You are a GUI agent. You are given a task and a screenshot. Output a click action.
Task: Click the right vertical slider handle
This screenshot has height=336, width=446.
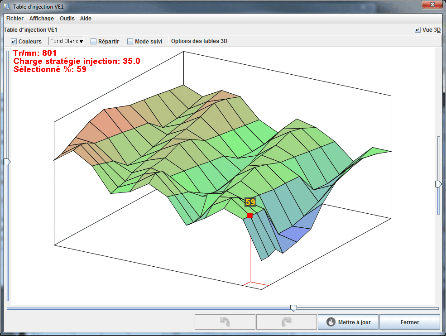coord(438,184)
